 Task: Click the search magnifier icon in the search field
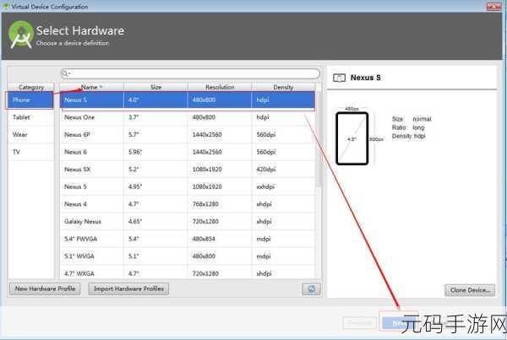[65, 73]
